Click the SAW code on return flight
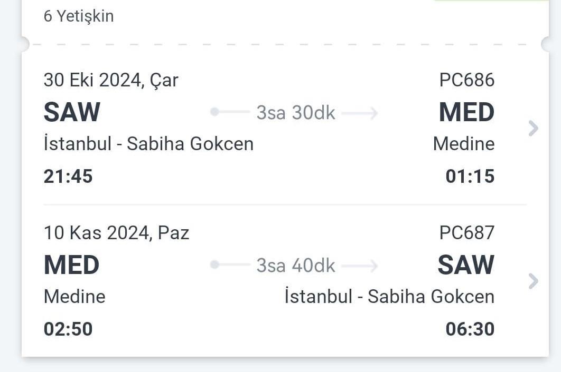 (464, 265)
